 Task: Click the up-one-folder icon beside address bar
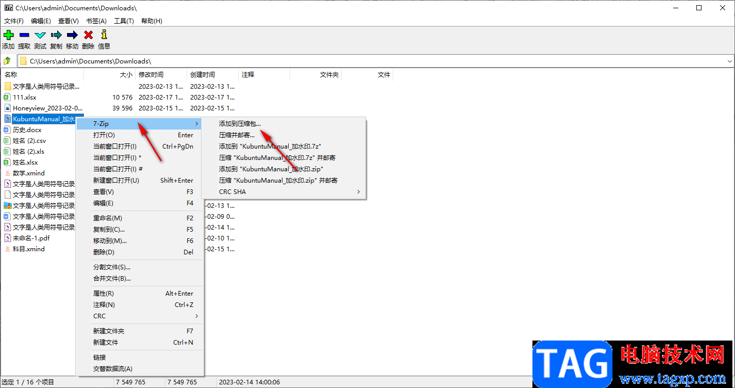click(x=7, y=61)
